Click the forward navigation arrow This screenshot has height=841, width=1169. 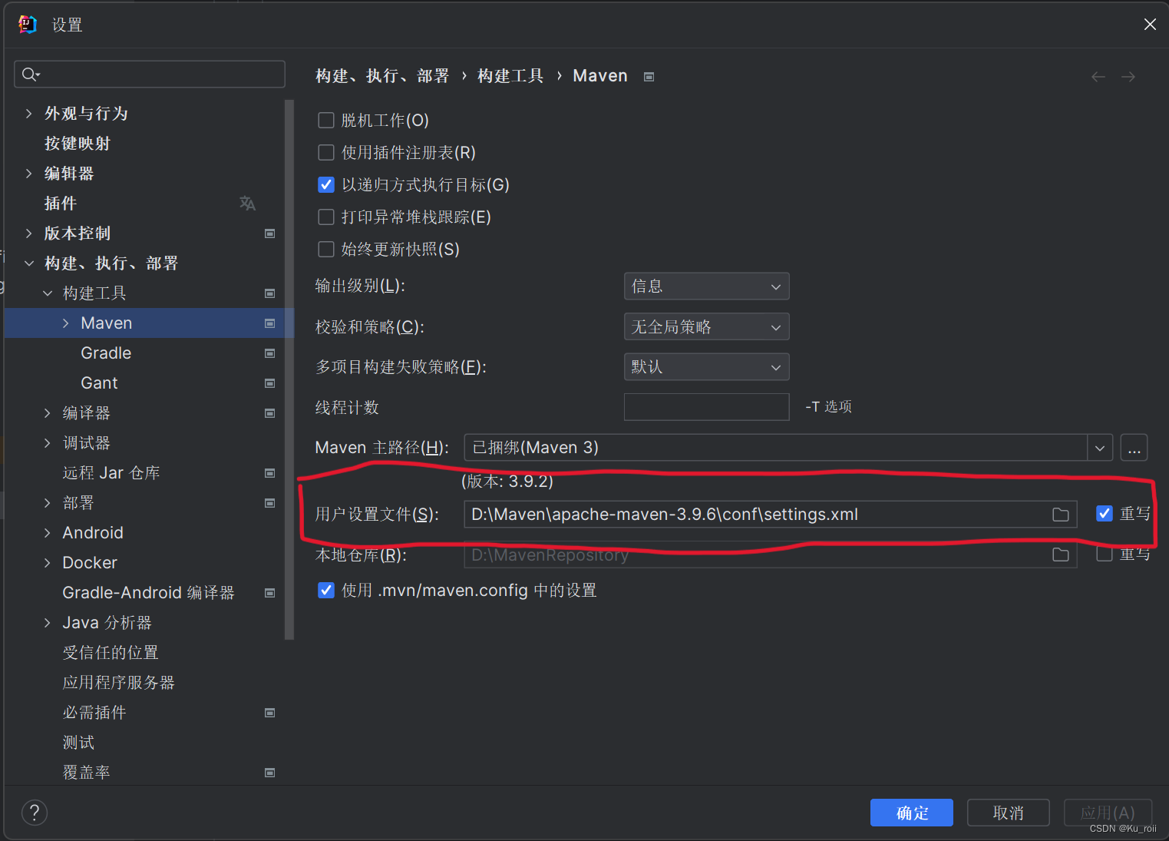(x=1128, y=76)
